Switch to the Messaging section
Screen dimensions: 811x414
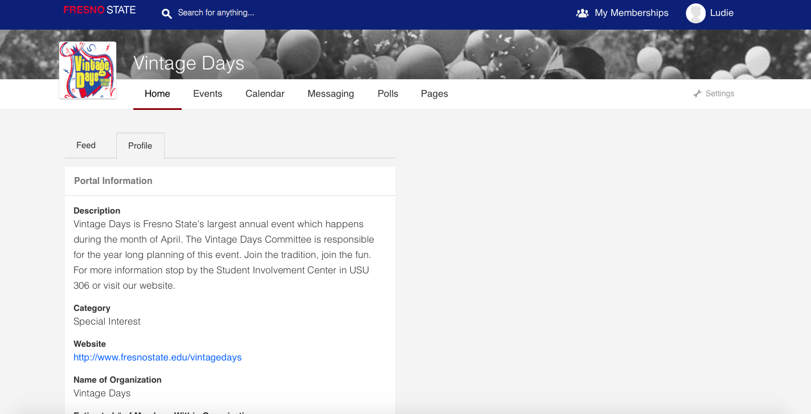tap(330, 94)
